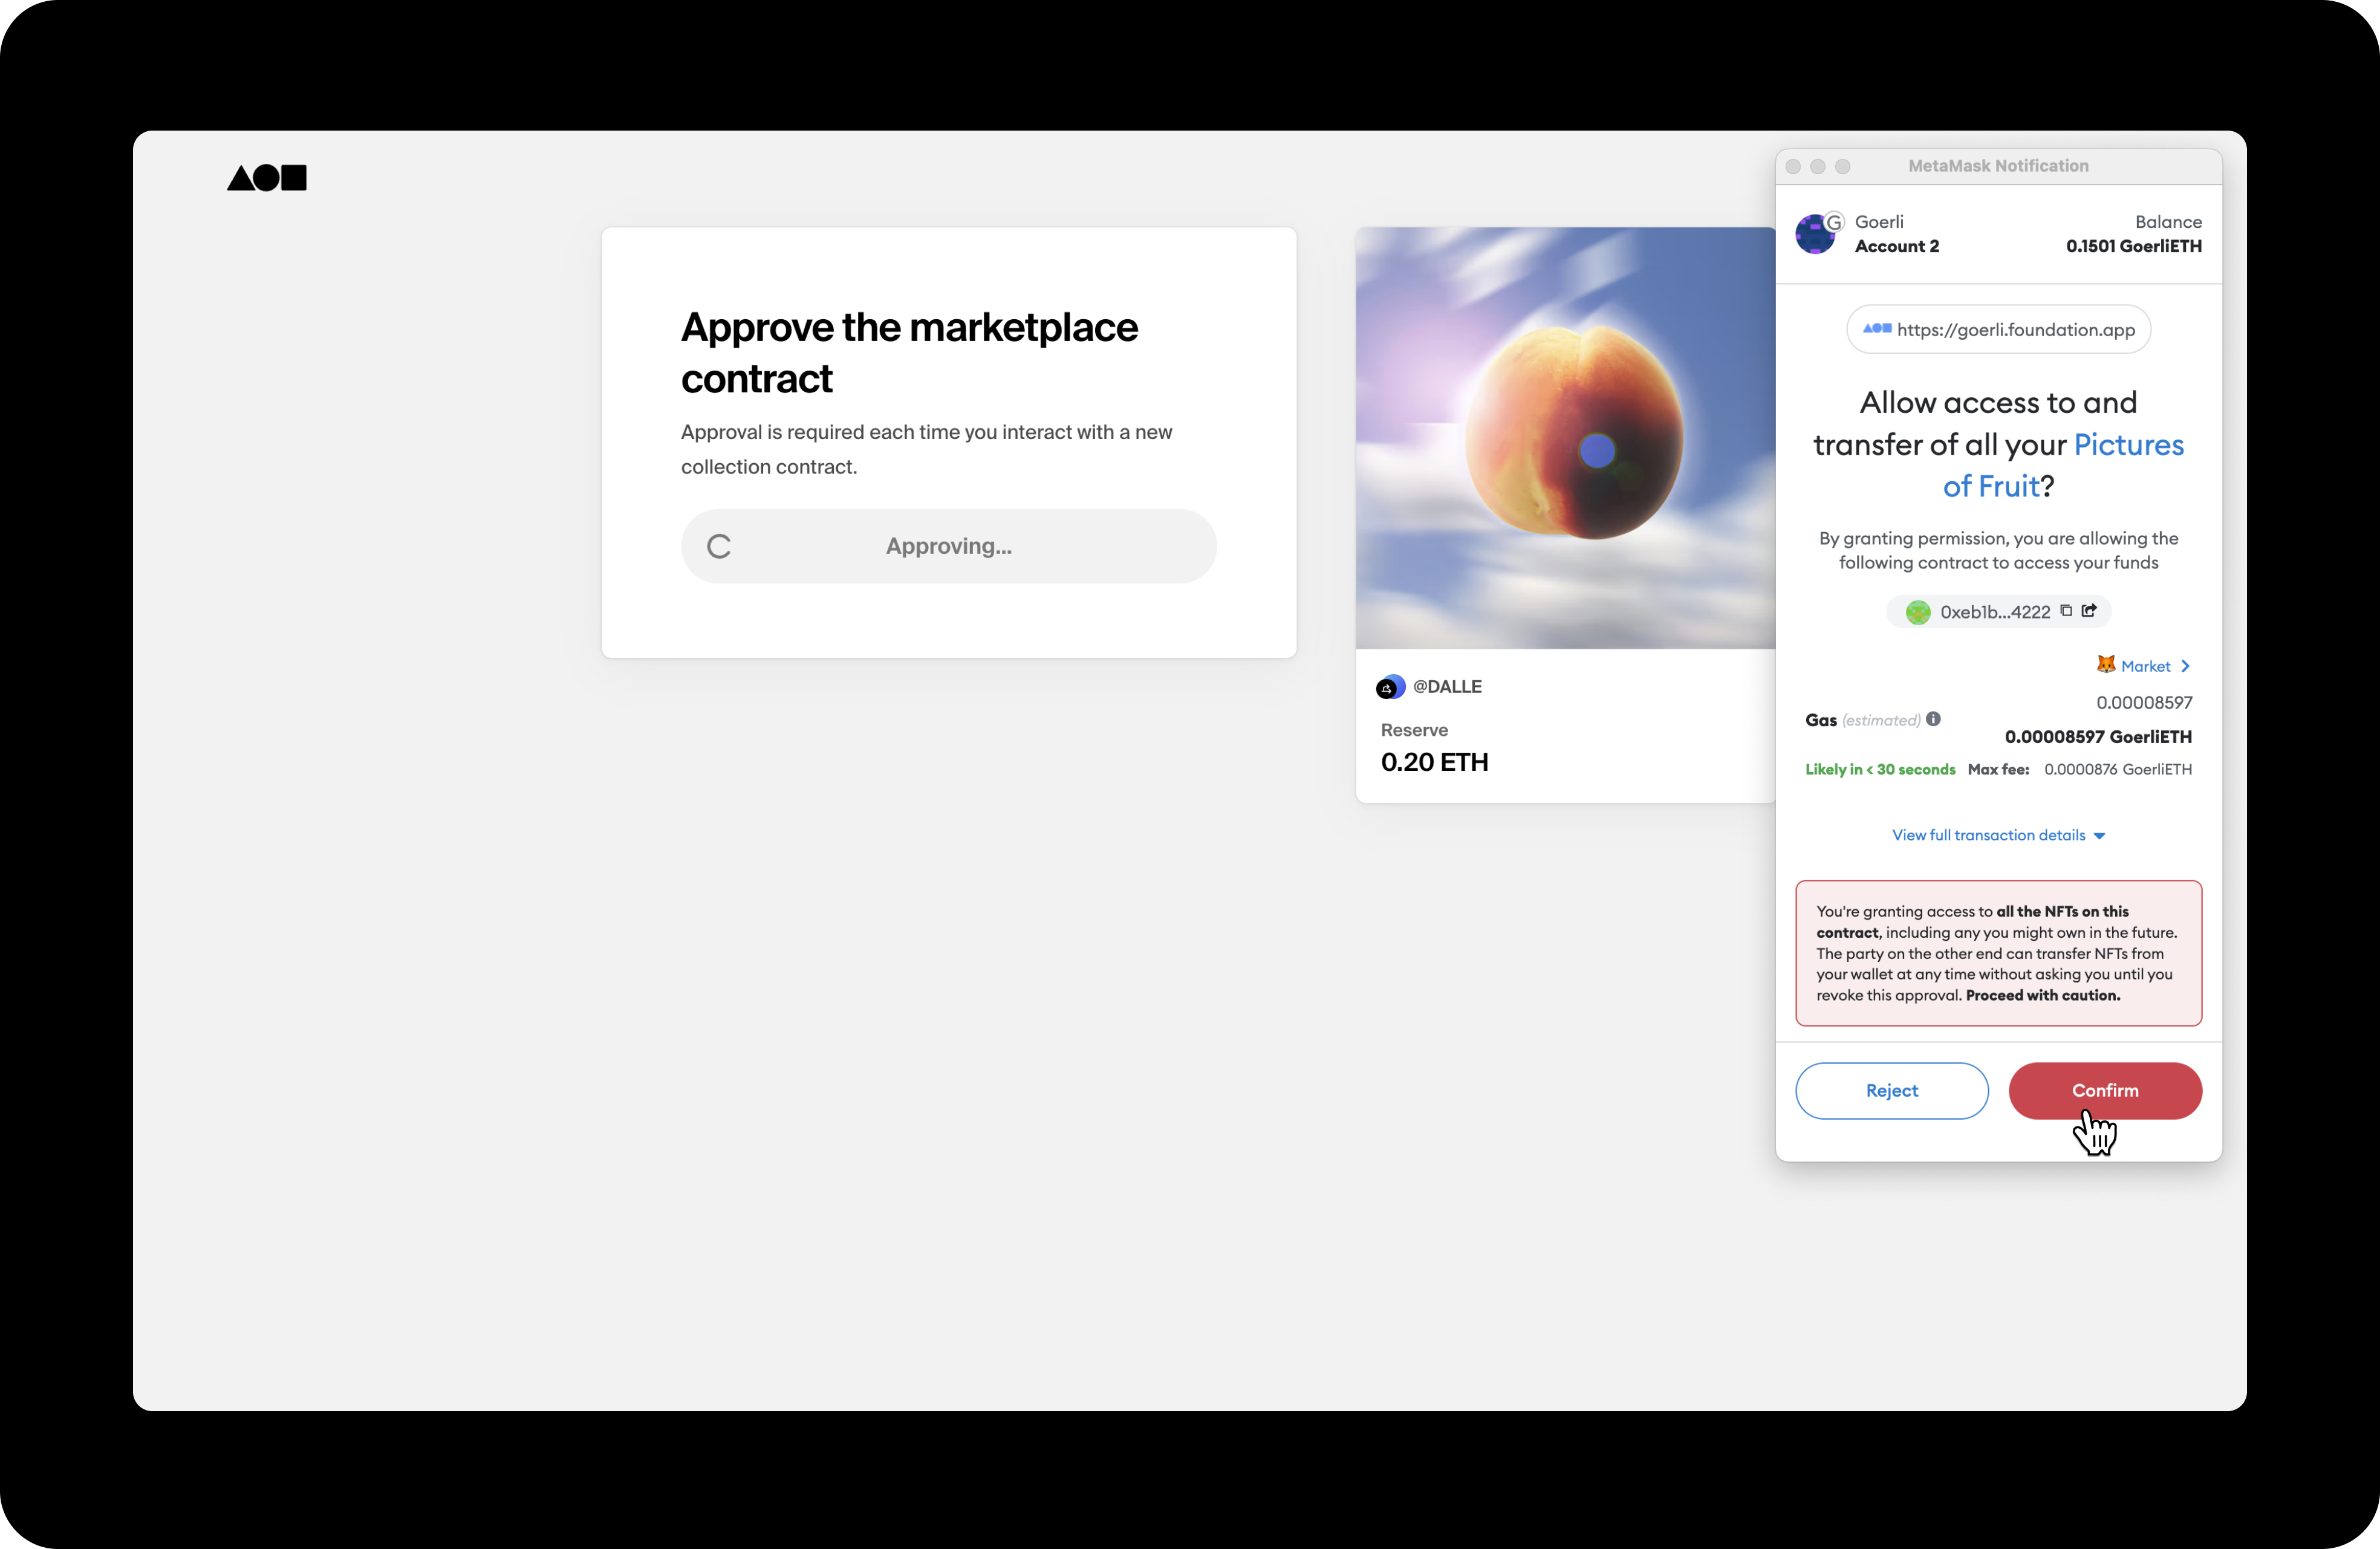The width and height of the screenshot is (2380, 1549).
Task: Click the @DALLE creator avatar
Action: [x=1390, y=687]
